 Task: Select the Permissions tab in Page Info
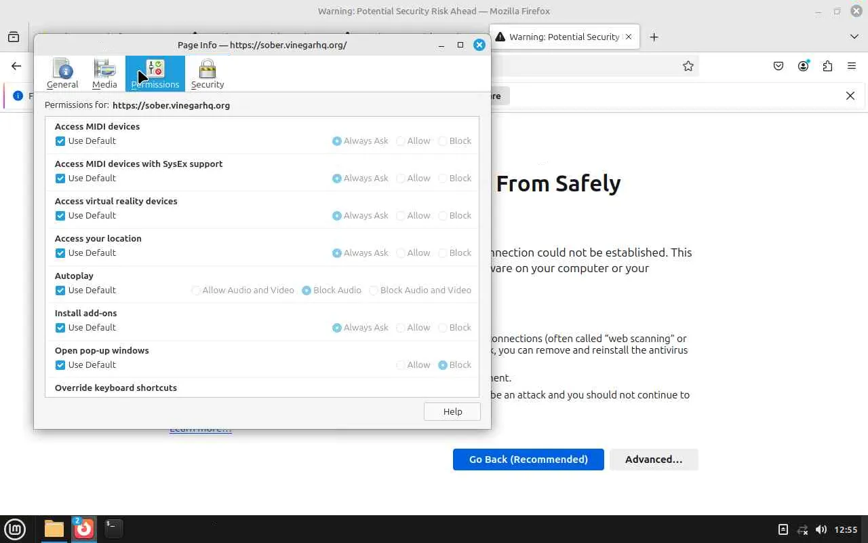click(x=155, y=74)
